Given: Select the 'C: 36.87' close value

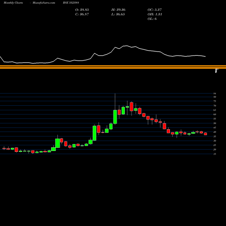Looking at the screenshot, I should [x=82, y=14].
